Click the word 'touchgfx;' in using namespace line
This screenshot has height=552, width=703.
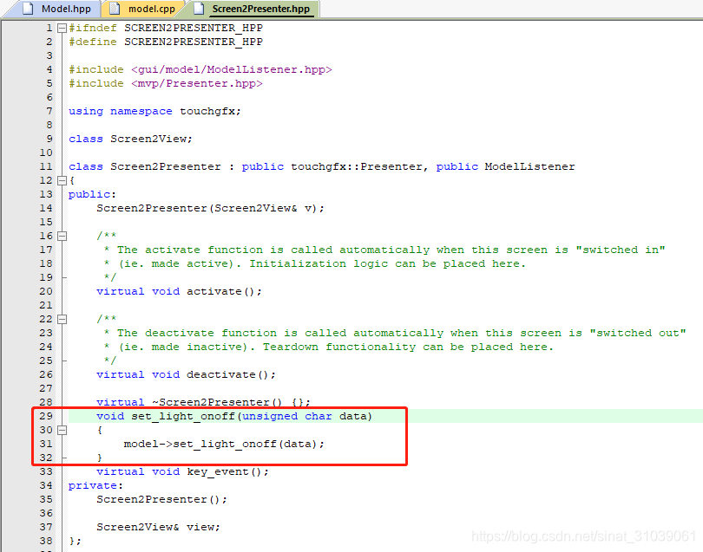point(210,111)
